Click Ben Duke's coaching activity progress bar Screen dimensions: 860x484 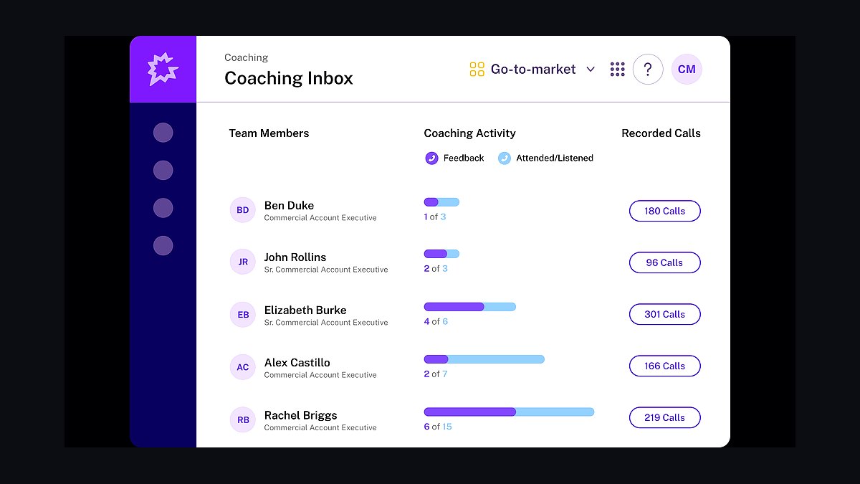pos(441,202)
